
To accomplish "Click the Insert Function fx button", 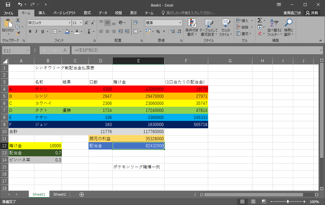I will (65, 50).
